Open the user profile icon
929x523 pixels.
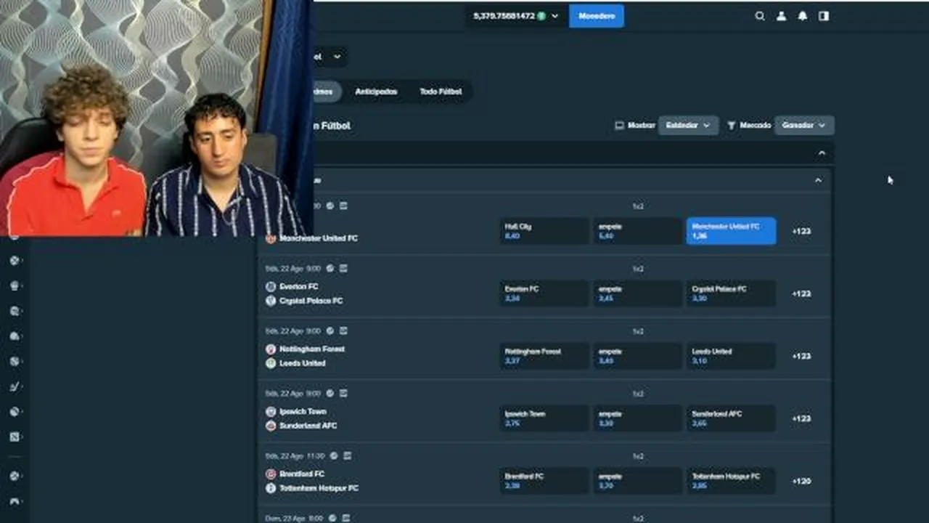click(x=781, y=16)
